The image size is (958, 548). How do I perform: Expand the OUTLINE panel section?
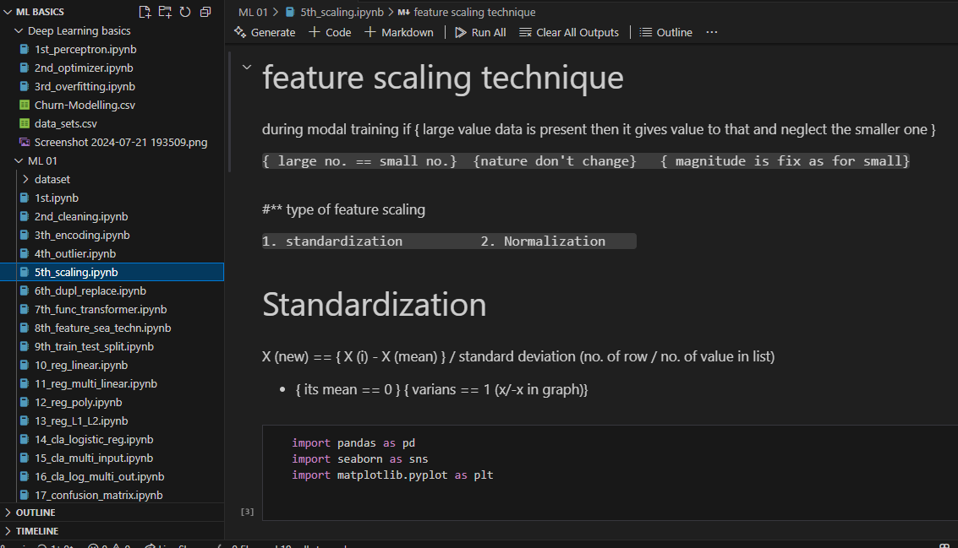36,513
